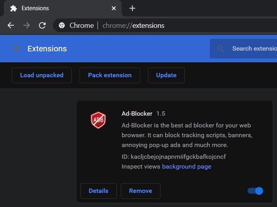Close the Extensions tab
Viewport: 277px width, 207px height.
(x=114, y=8)
